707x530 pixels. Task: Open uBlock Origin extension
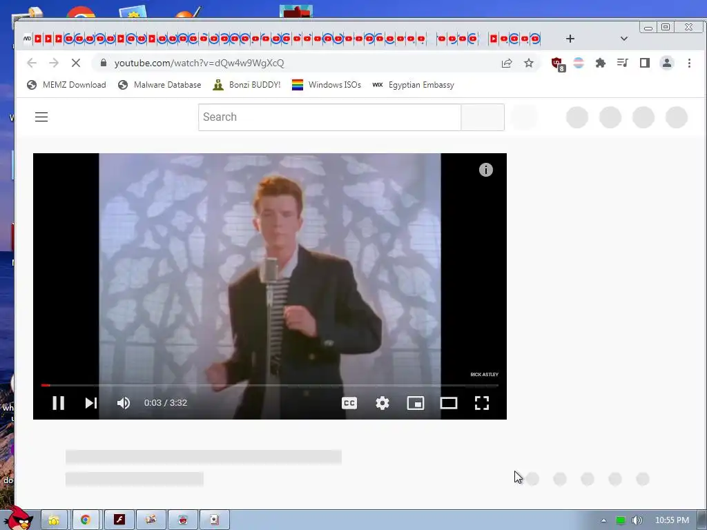coord(558,64)
